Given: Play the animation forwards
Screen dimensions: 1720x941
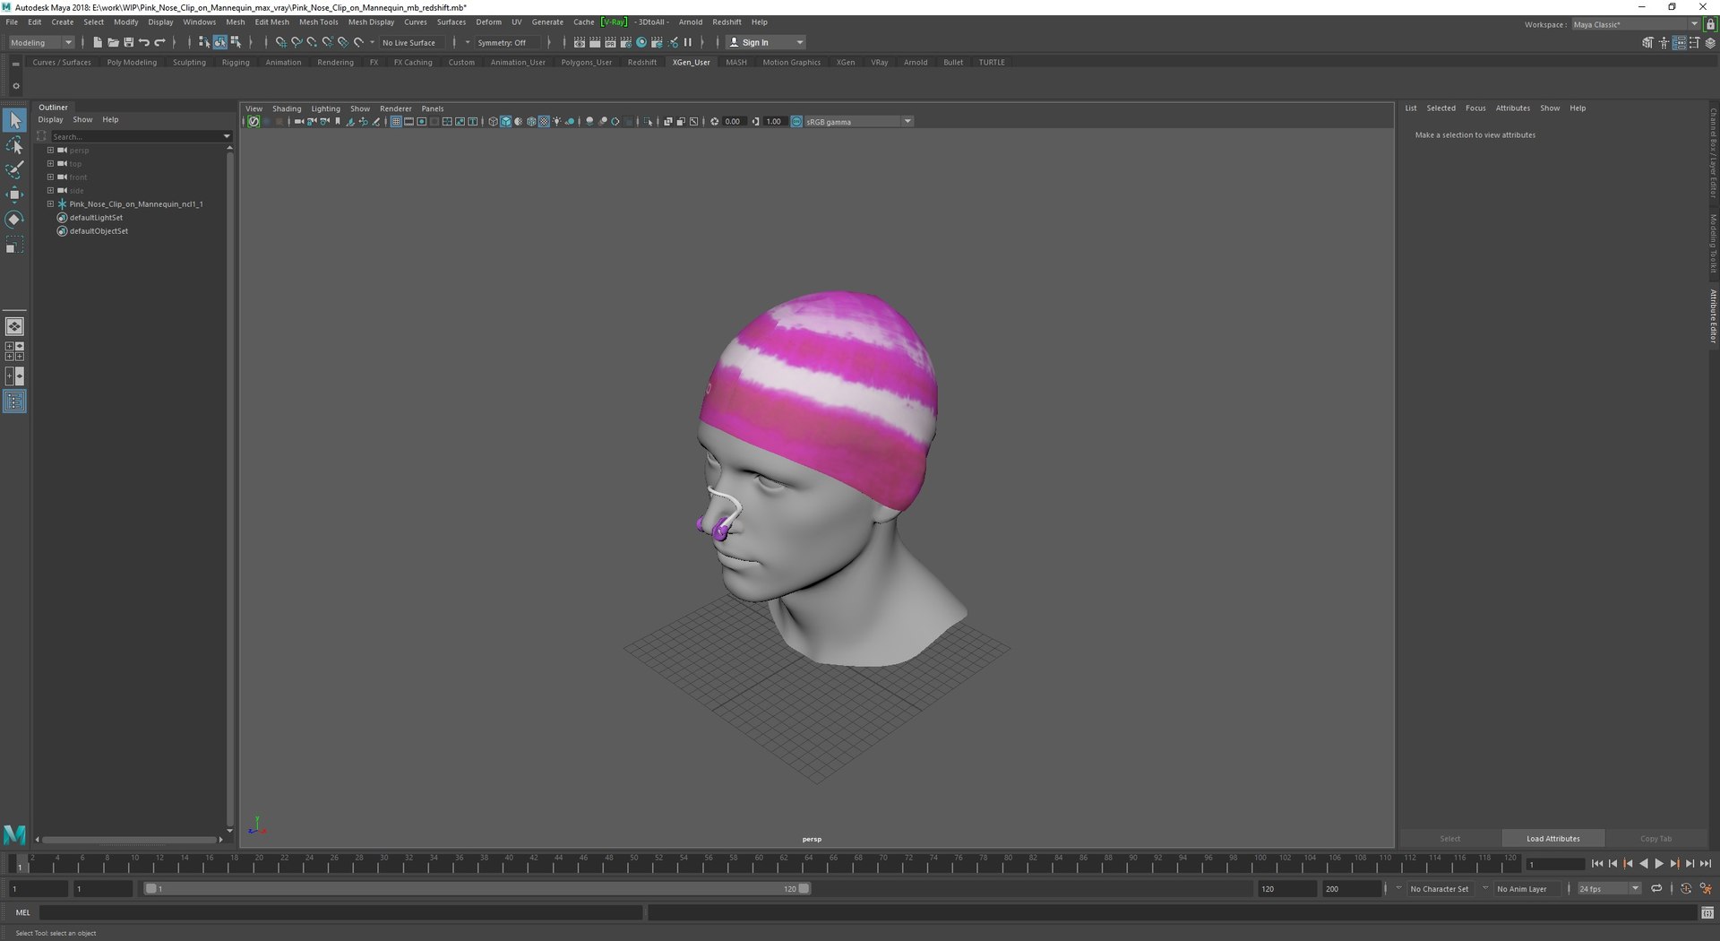Looking at the screenshot, I should [1658, 864].
